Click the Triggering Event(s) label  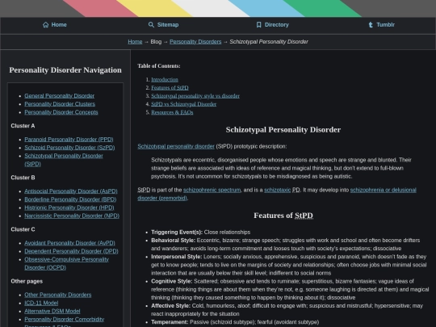(x=177, y=233)
